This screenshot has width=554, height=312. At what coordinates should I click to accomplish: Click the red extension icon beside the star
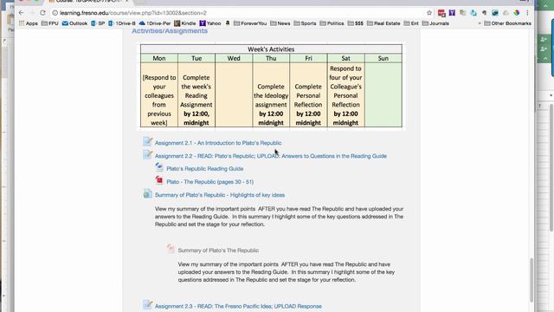tap(441, 13)
